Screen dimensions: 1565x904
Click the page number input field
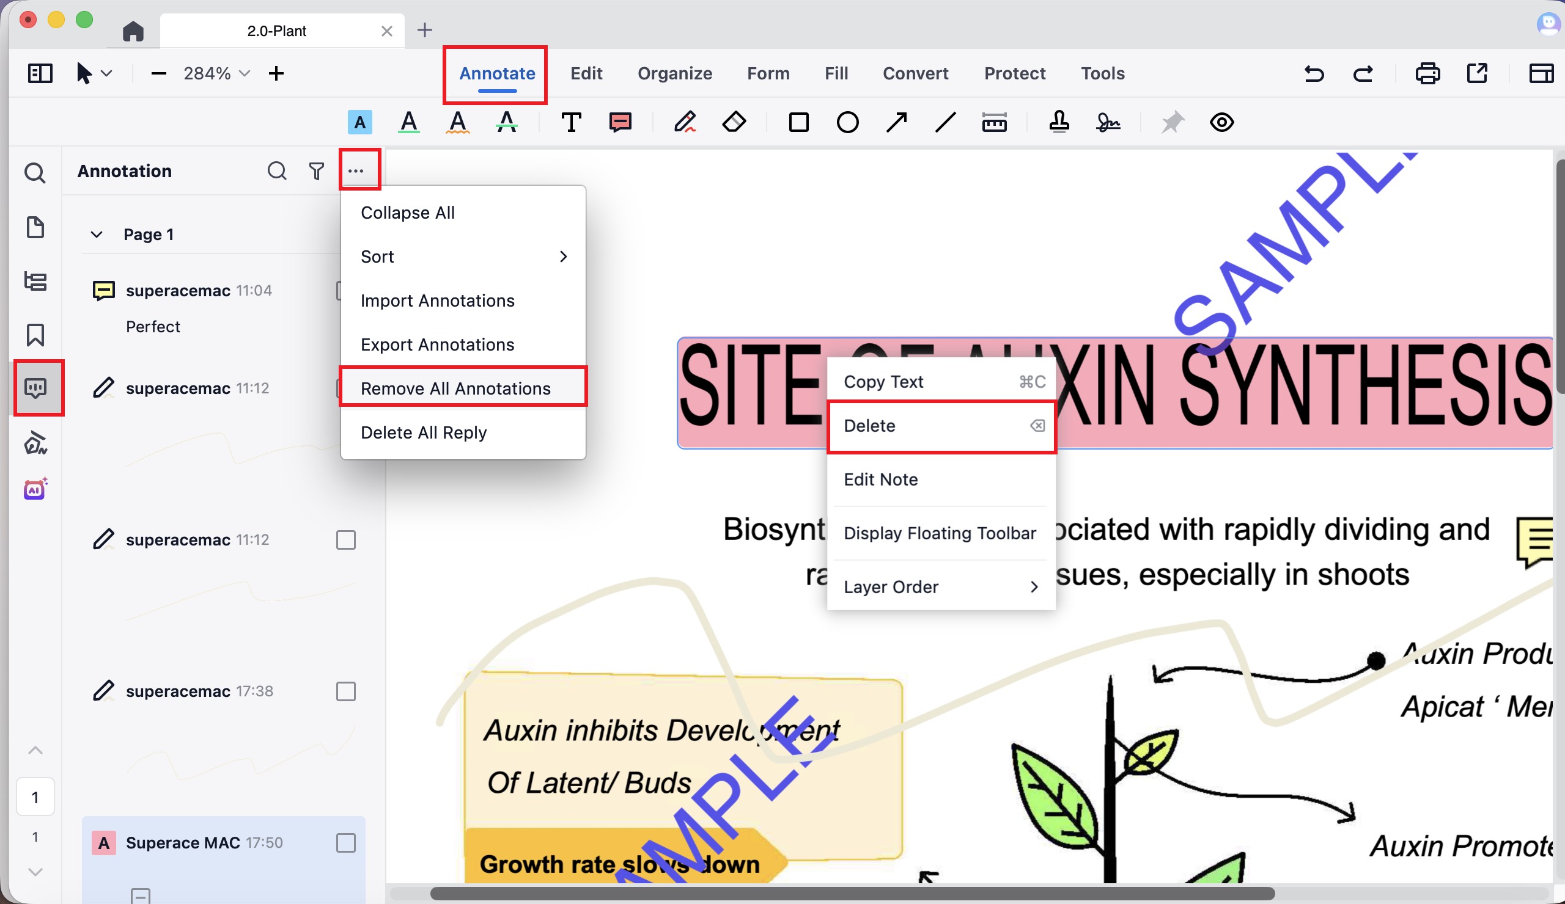click(x=35, y=796)
